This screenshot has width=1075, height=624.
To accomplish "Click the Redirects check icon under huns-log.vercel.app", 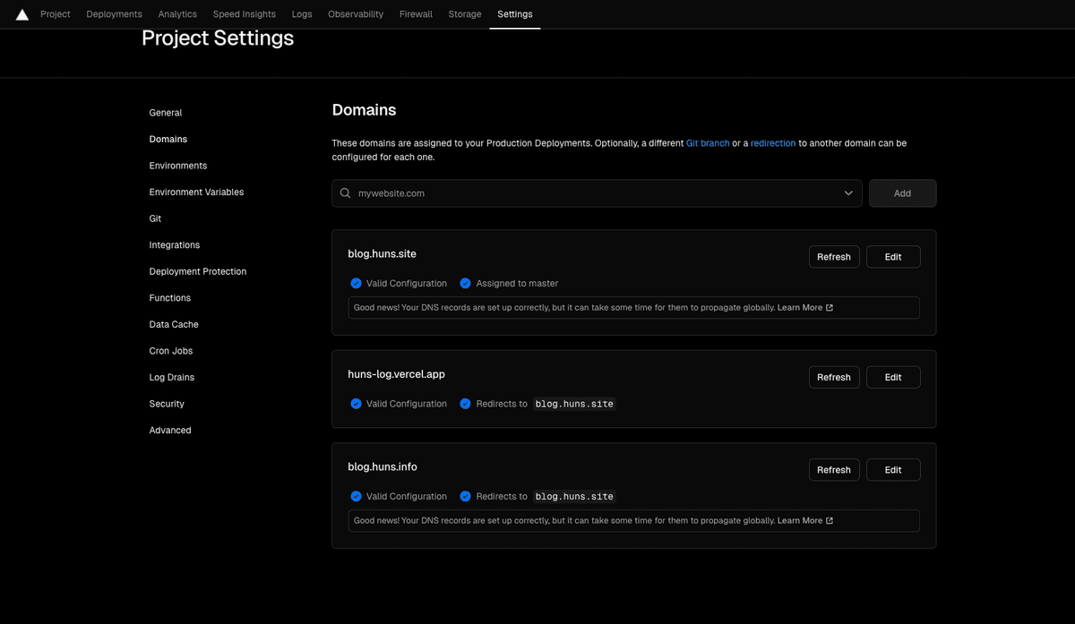I will click(x=465, y=404).
